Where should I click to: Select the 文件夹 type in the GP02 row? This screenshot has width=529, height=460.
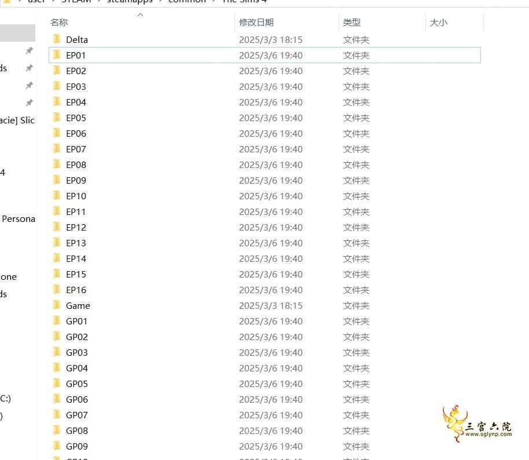[356, 337]
